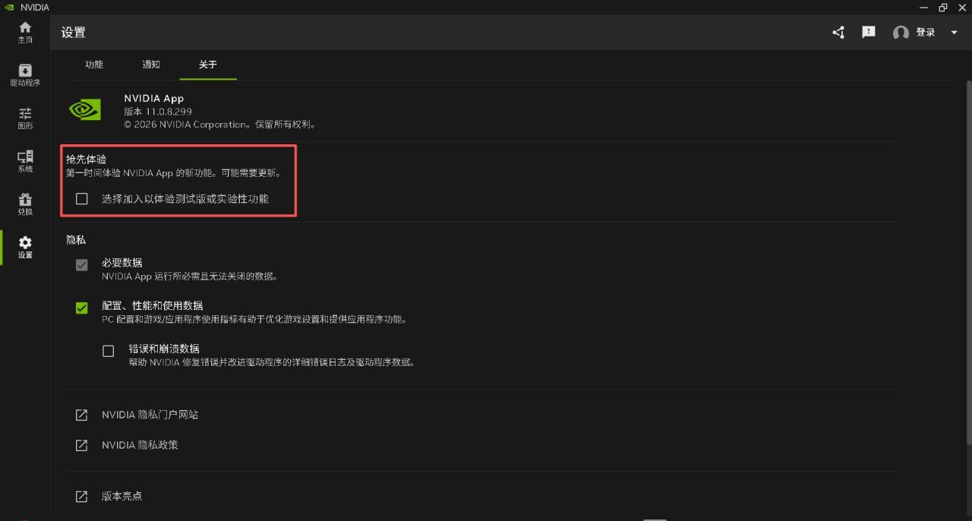972x521 pixels.
Task: Click the 设置 page title
Action: (74, 33)
